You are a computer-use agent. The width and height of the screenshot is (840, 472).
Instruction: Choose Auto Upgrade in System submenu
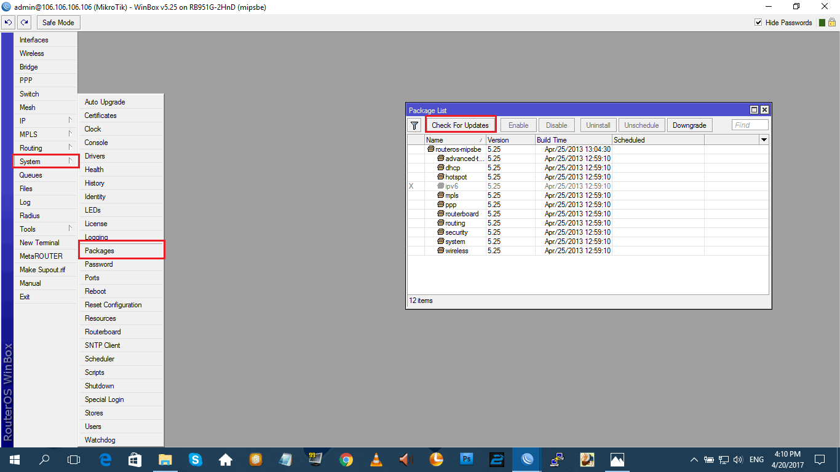tap(121, 102)
